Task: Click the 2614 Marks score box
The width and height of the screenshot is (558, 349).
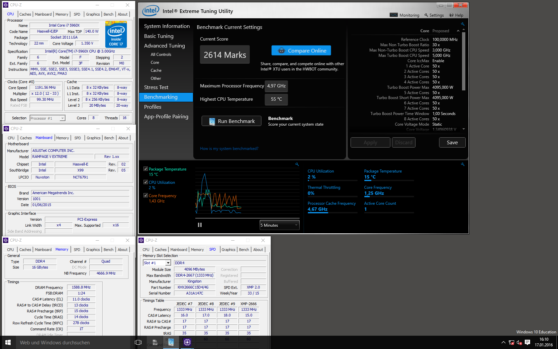Action: 225,55
